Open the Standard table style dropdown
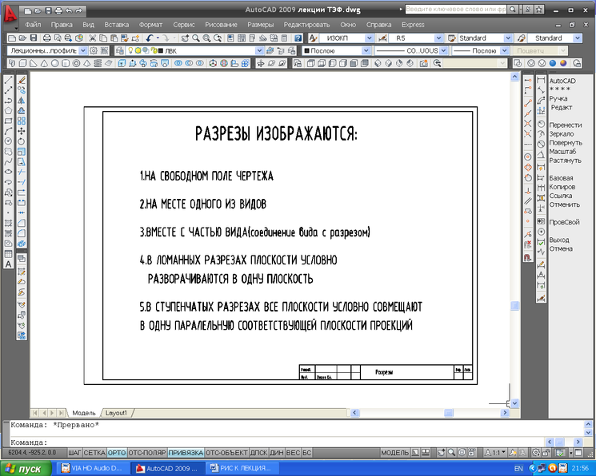 click(508, 38)
